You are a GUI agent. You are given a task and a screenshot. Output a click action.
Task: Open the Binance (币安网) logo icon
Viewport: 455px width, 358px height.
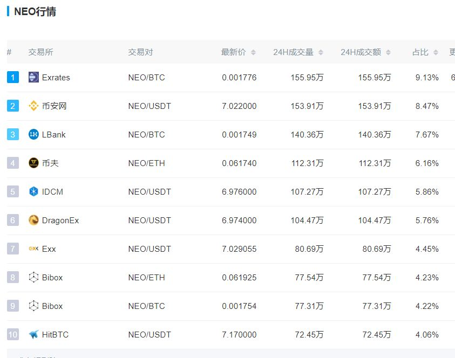[x=33, y=106]
